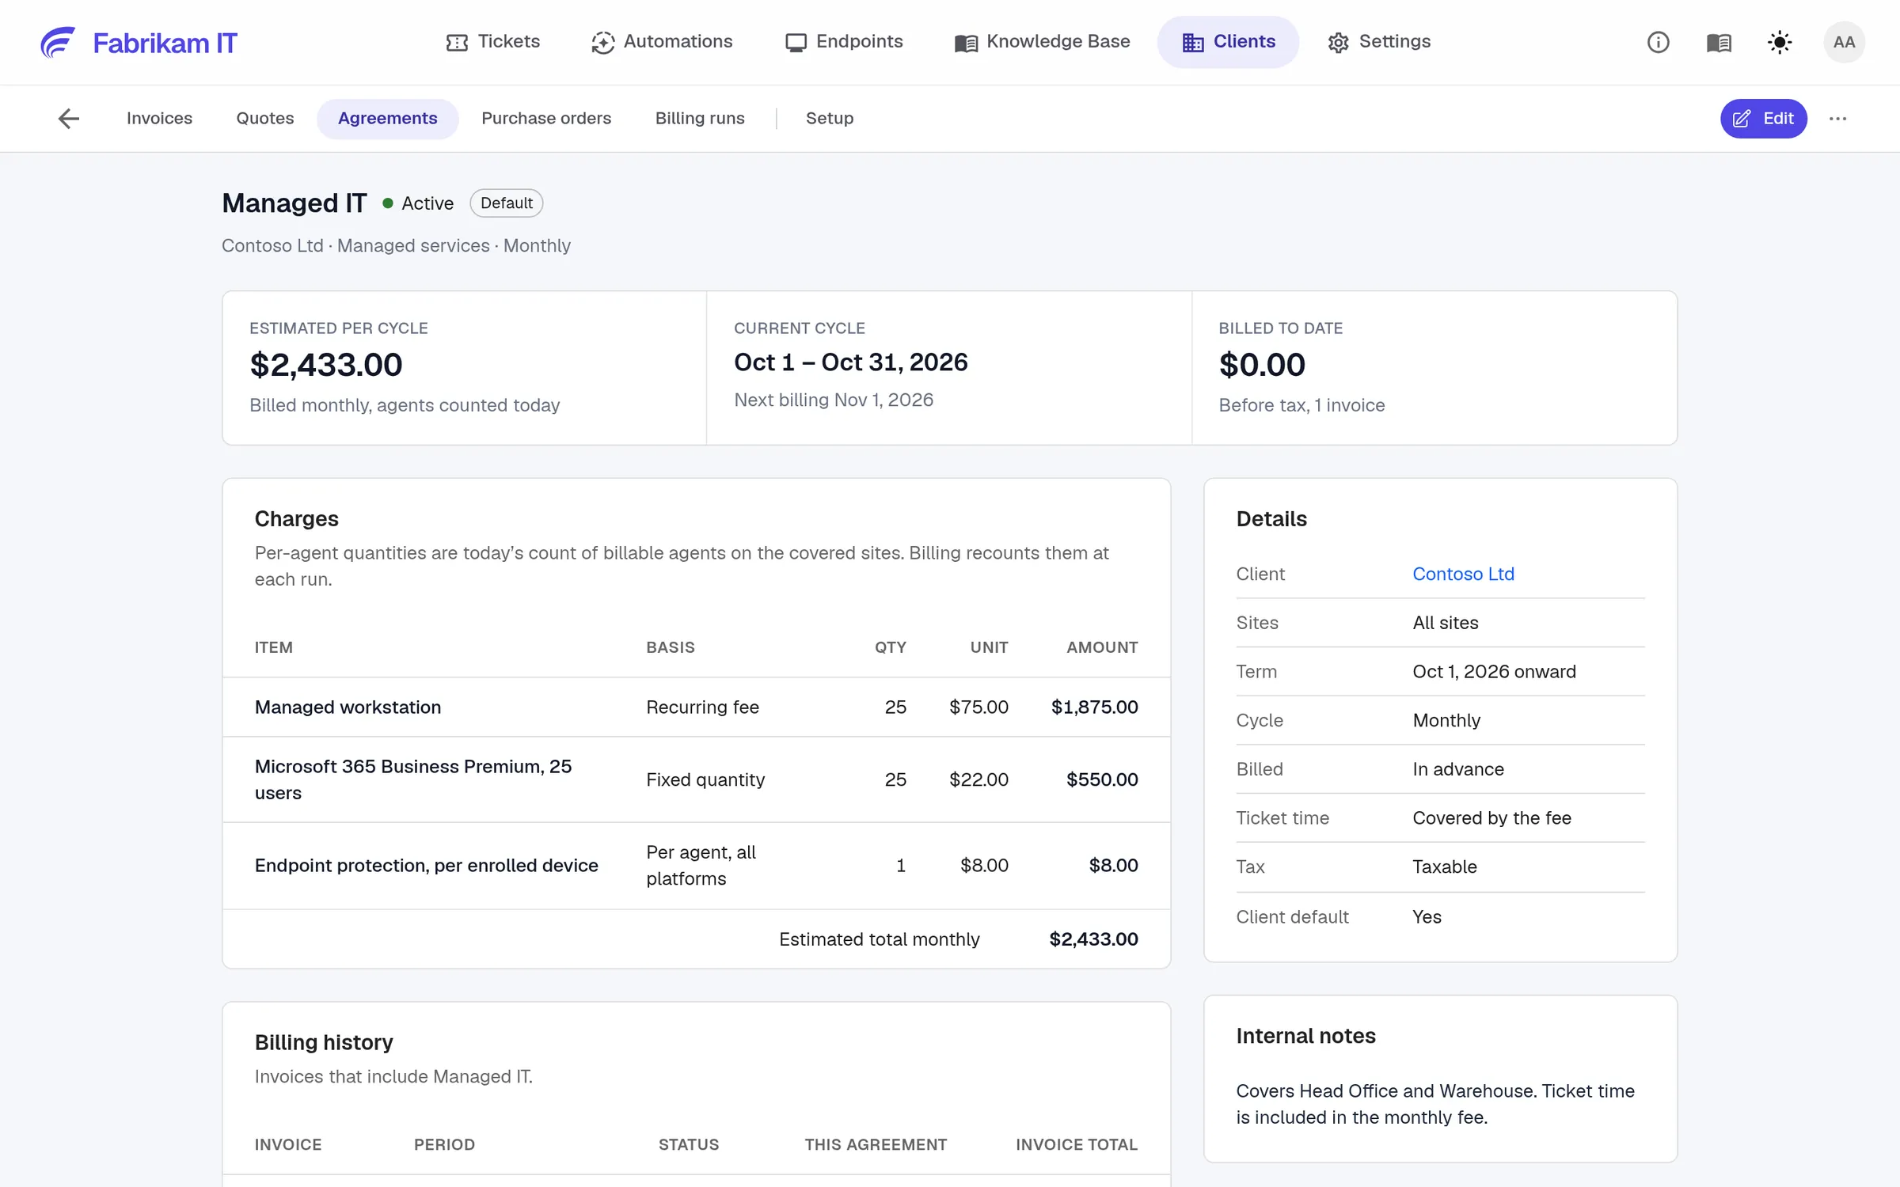Click the INVOICE TOTAL column header
The height and width of the screenshot is (1187, 1900).
click(1077, 1144)
